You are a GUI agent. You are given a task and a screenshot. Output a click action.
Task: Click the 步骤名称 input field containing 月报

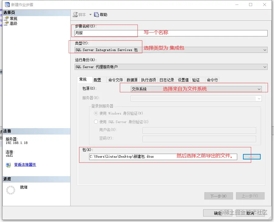click(x=171, y=33)
